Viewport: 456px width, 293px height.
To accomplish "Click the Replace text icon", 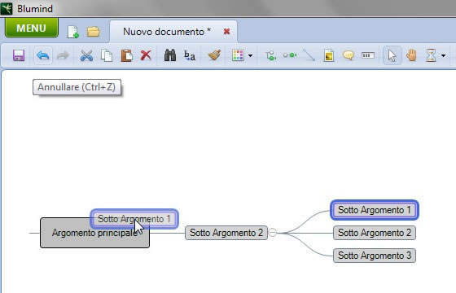I will click(x=190, y=55).
